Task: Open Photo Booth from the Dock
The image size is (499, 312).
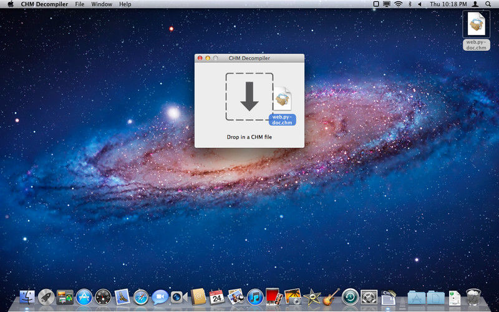Action: pyautogui.click(x=273, y=297)
